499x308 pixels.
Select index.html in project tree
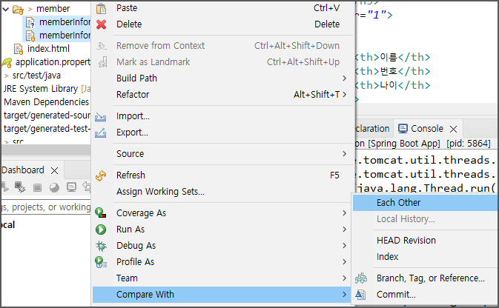click(x=48, y=49)
